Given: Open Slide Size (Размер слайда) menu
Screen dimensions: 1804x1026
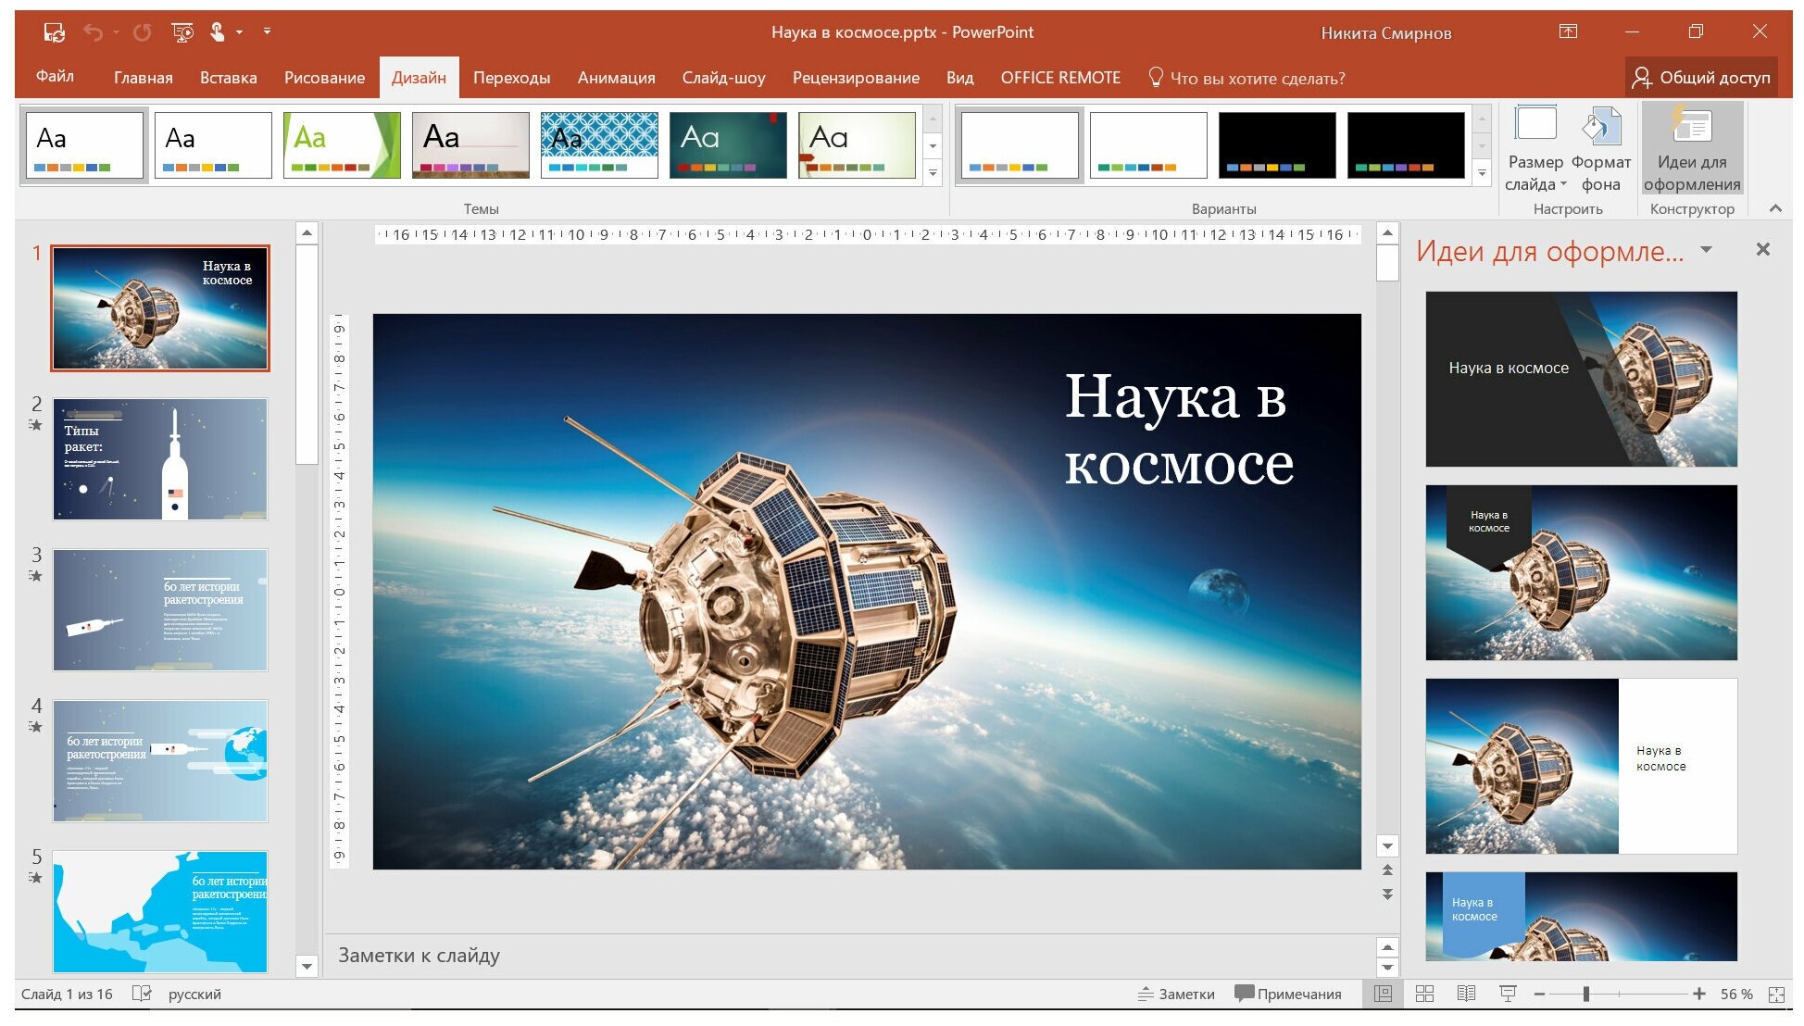Looking at the screenshot, I should (1535, 148).
